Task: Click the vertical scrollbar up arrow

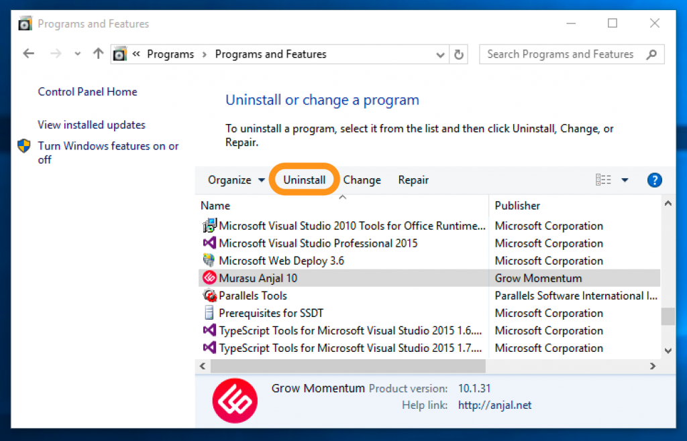Action: [x=668, y=204]
